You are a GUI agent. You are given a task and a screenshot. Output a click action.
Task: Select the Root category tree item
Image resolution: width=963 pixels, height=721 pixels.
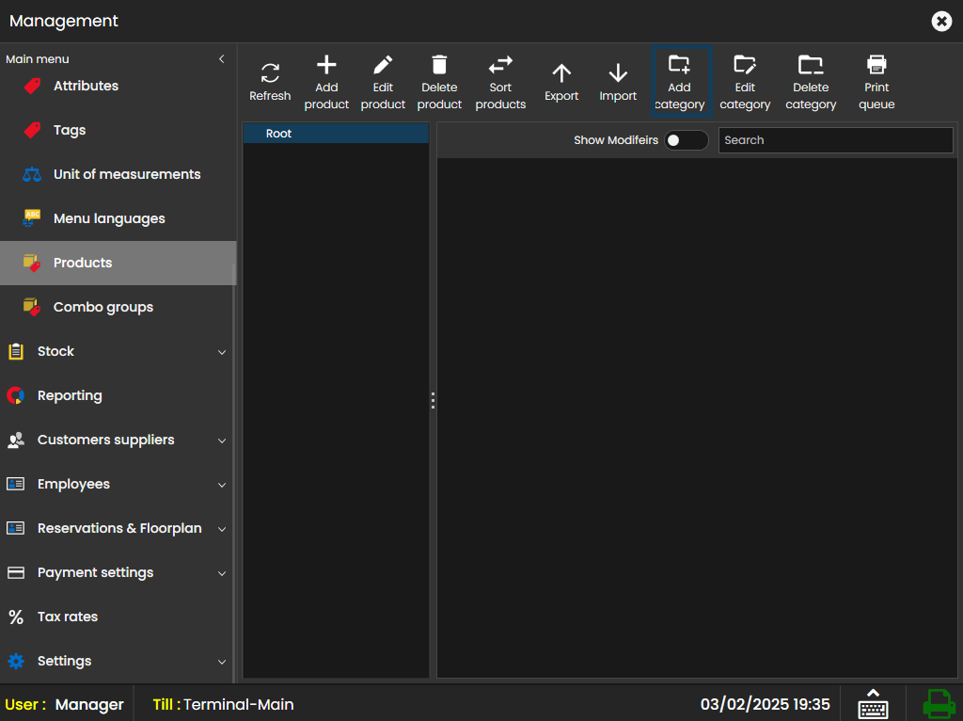[279, 134]
